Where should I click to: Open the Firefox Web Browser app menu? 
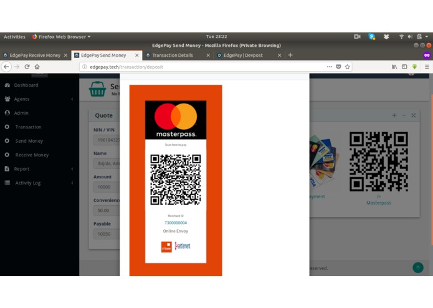[x=61, y=37]
